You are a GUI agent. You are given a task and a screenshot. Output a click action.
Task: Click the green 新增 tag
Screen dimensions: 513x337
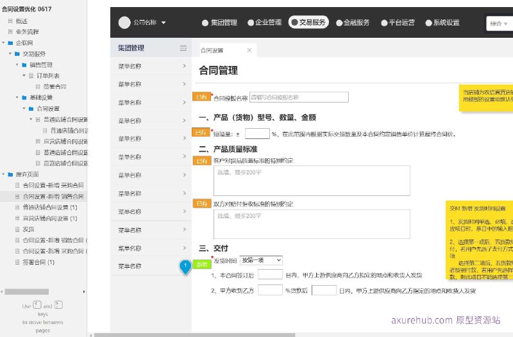pyautogui.click(x=202, y=264)
